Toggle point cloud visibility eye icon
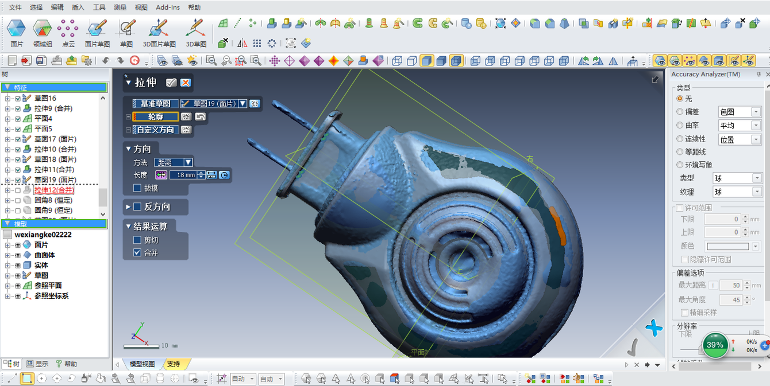The image size is (770, 386). (x=690, y=60)
